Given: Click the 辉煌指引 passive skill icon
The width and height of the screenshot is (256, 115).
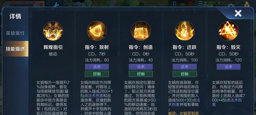Looking at the screenshot, I should [x=53, y=31].
